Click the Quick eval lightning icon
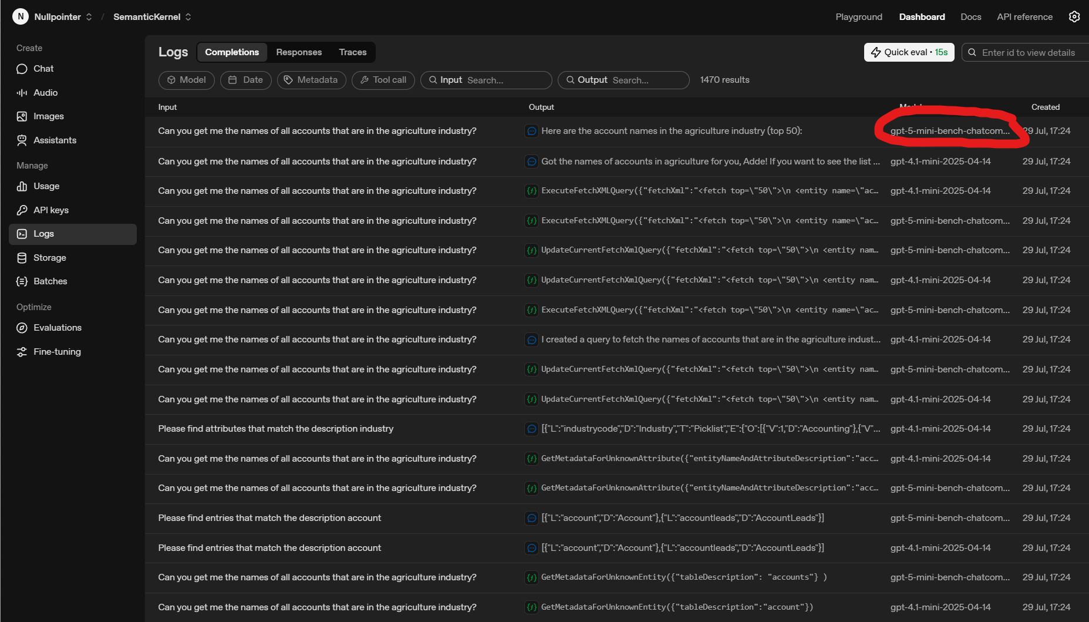 tap(875, 52)
